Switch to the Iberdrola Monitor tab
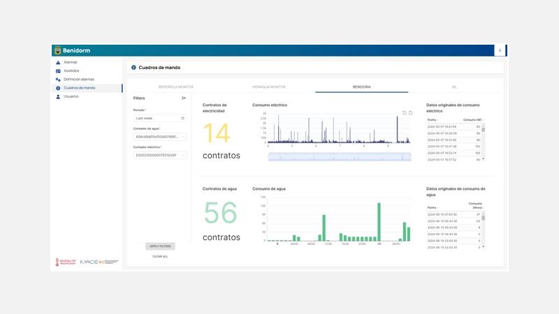 [176, 87]
